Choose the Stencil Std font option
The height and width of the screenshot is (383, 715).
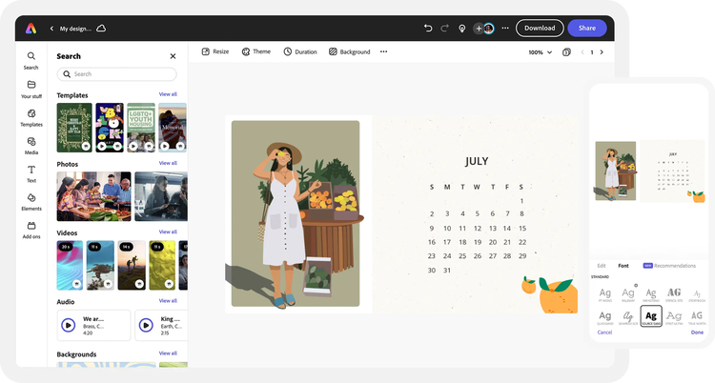tap(674, 294)
